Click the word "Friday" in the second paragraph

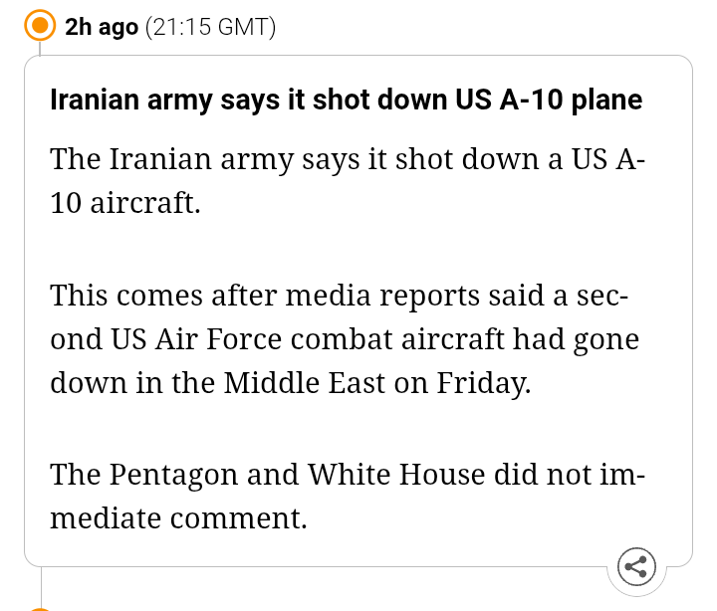[x=480, y=383]
